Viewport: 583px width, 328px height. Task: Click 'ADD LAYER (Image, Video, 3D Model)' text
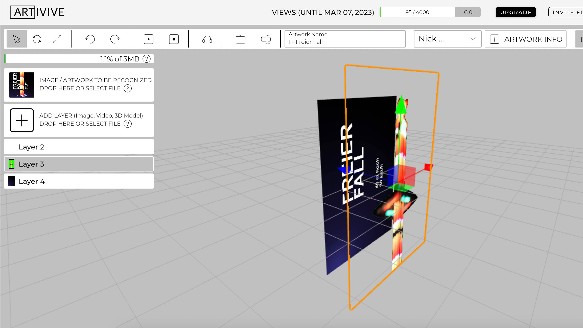pos(91,115)
